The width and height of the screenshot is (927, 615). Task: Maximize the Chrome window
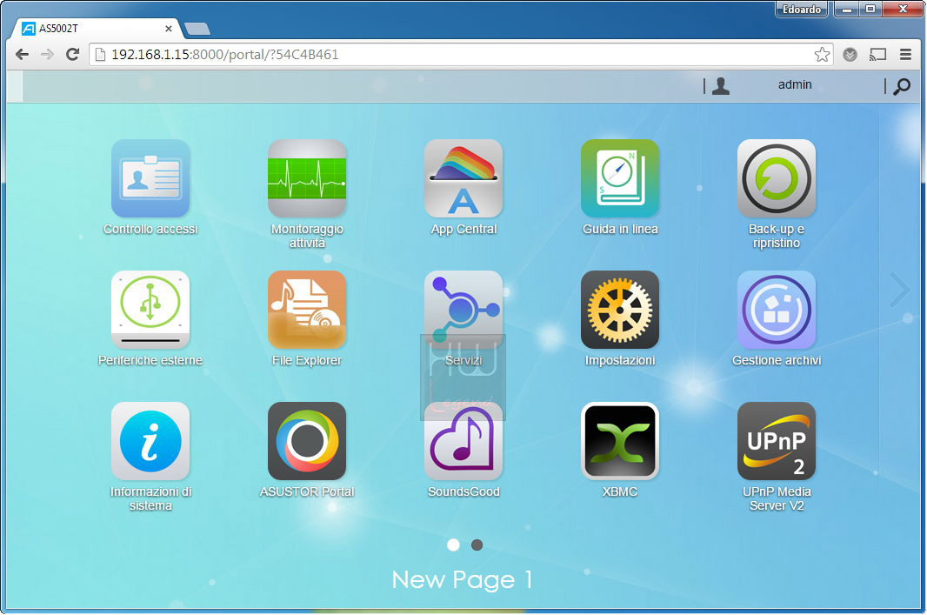pyautogui.click(x=870, y=9)
